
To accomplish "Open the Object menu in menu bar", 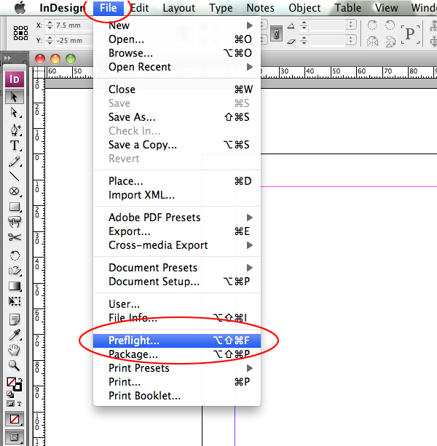I will point(304,8).
